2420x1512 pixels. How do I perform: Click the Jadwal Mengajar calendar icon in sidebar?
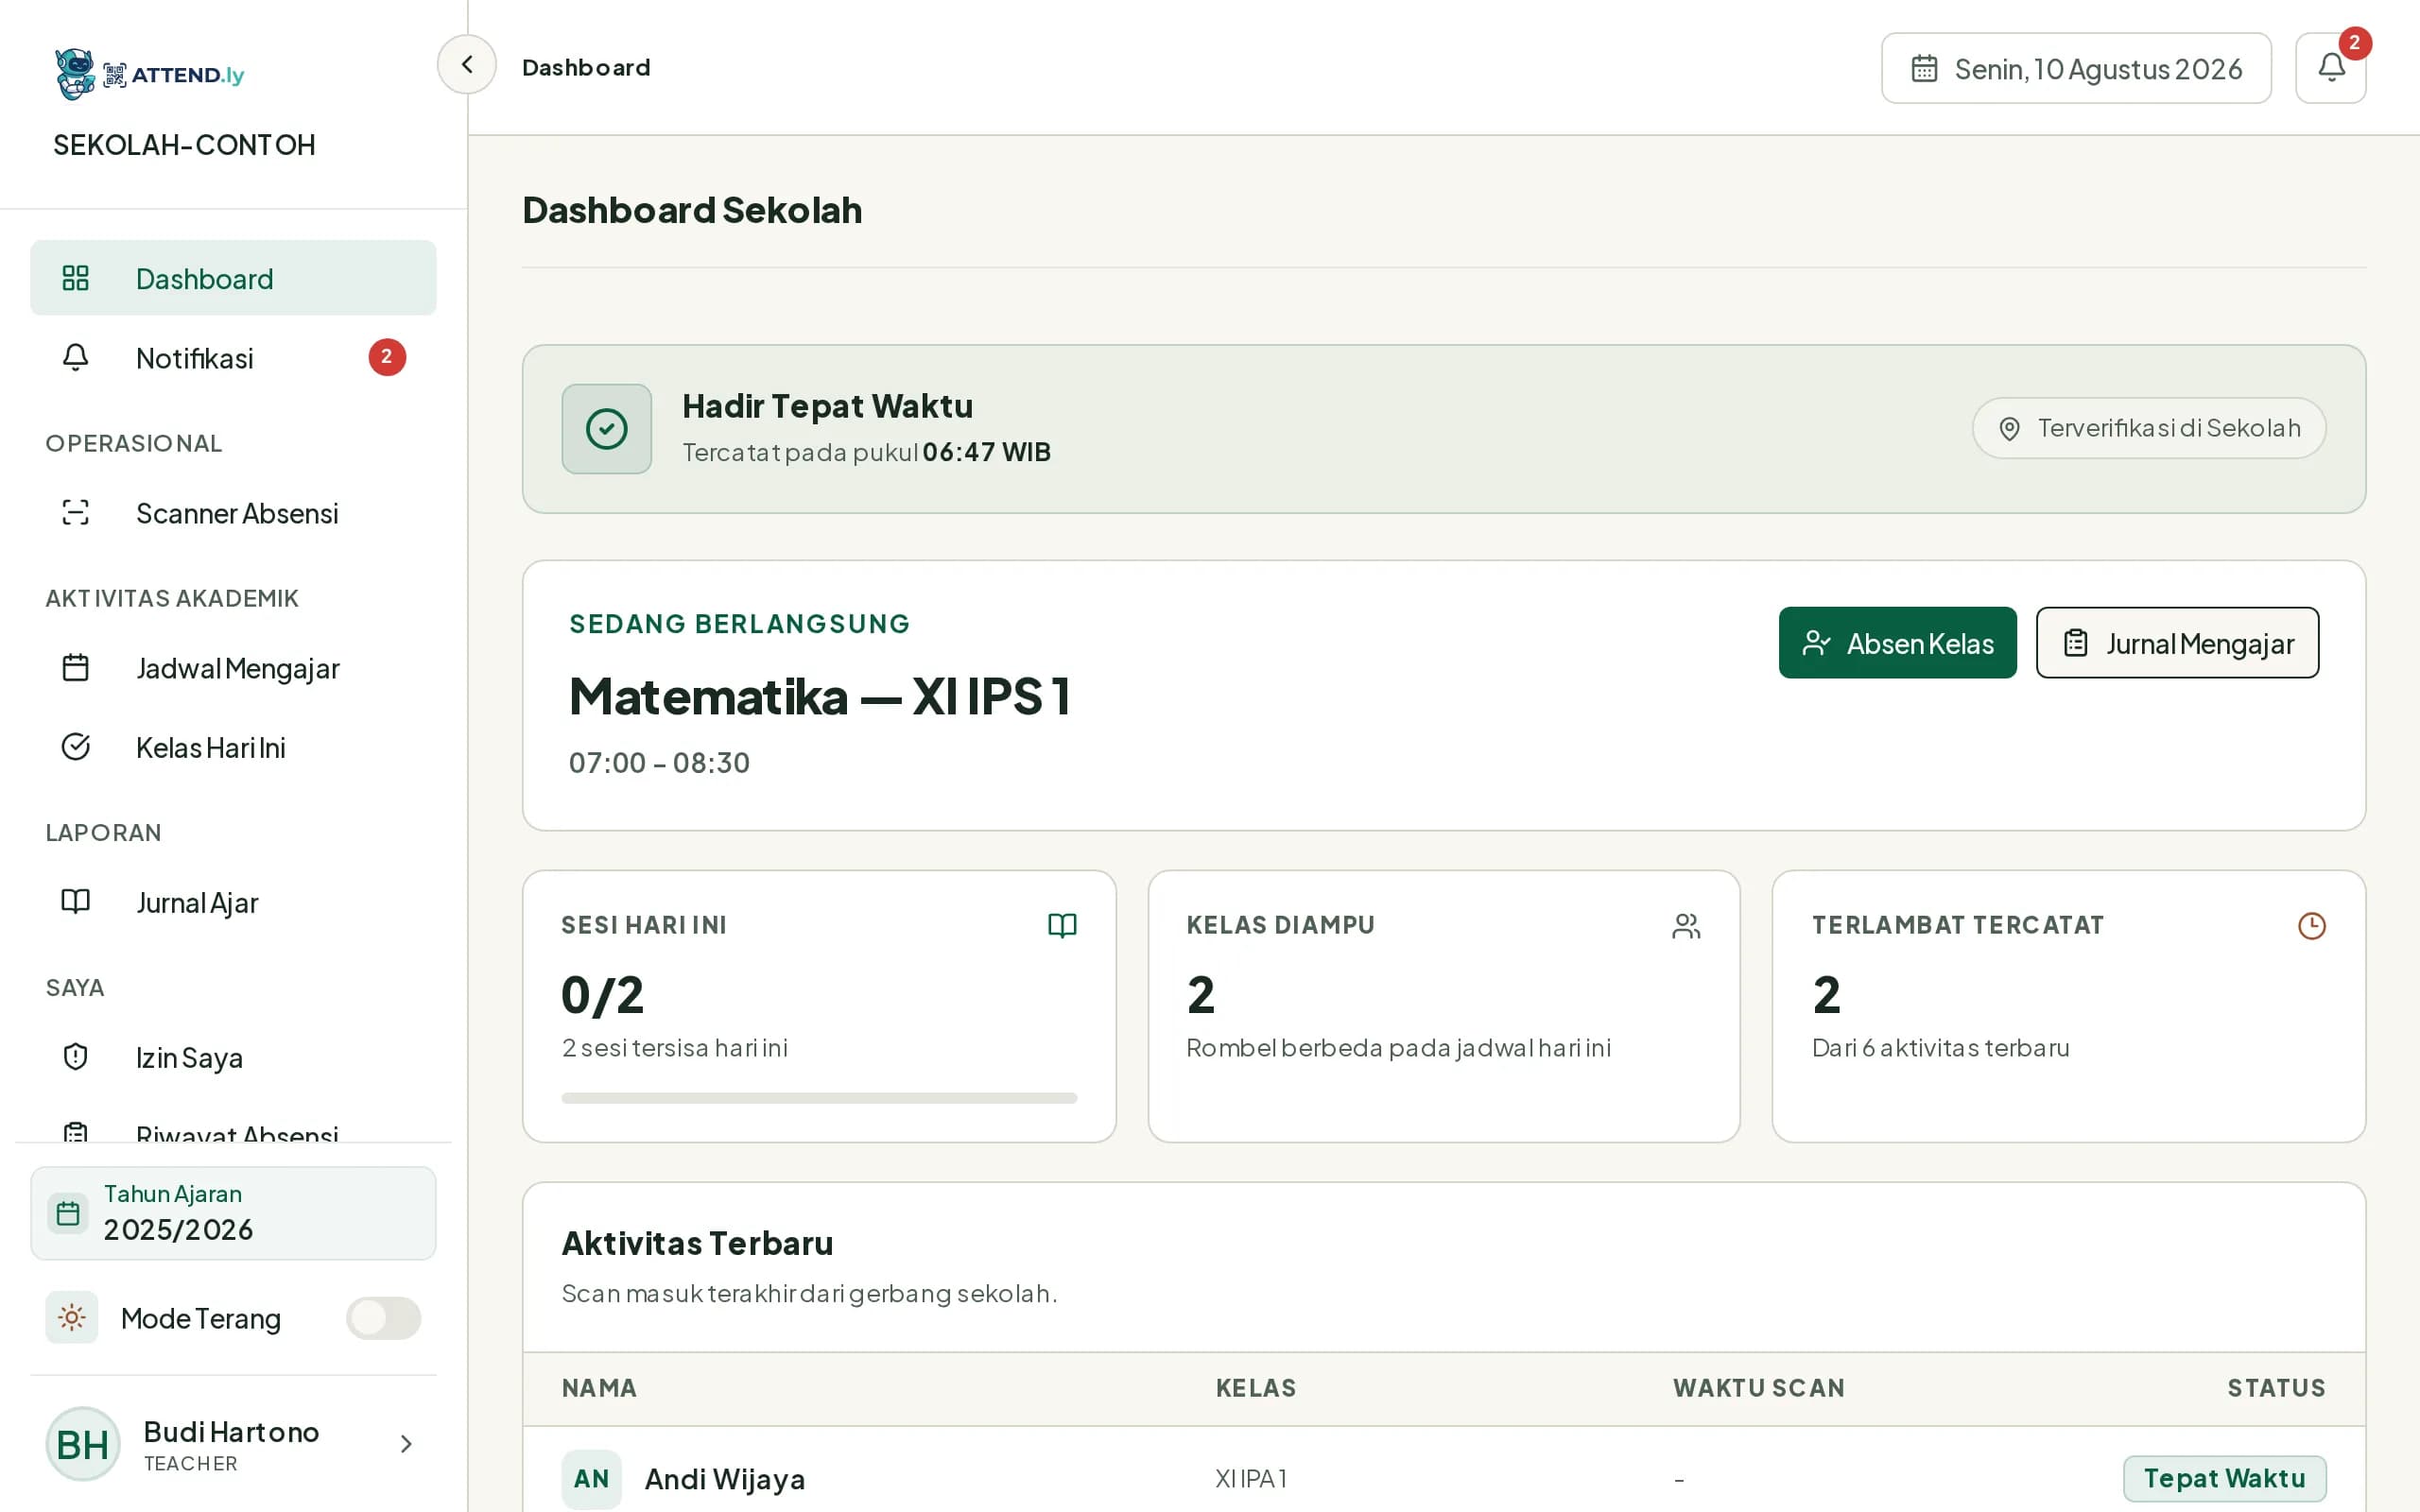76,668
